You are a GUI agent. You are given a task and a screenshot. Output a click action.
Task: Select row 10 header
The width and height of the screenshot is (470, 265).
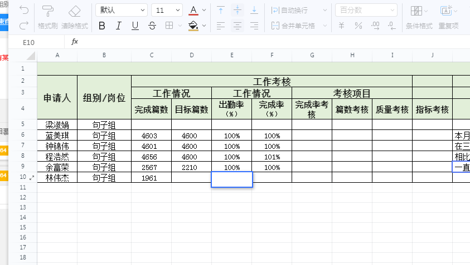tap(23, 177)
